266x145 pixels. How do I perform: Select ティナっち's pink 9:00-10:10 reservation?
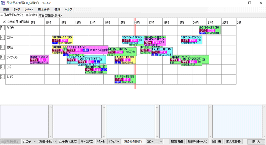(x=39, y=59)
